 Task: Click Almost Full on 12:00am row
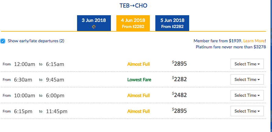(x=138, y=64)
